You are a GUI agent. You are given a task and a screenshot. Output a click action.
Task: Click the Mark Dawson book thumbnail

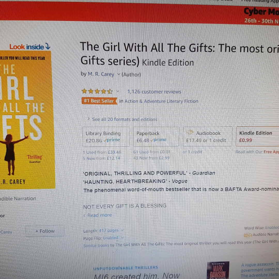[x=218, y=270]
